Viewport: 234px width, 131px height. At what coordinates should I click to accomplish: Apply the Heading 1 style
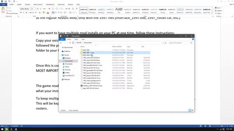coord(101,11)
